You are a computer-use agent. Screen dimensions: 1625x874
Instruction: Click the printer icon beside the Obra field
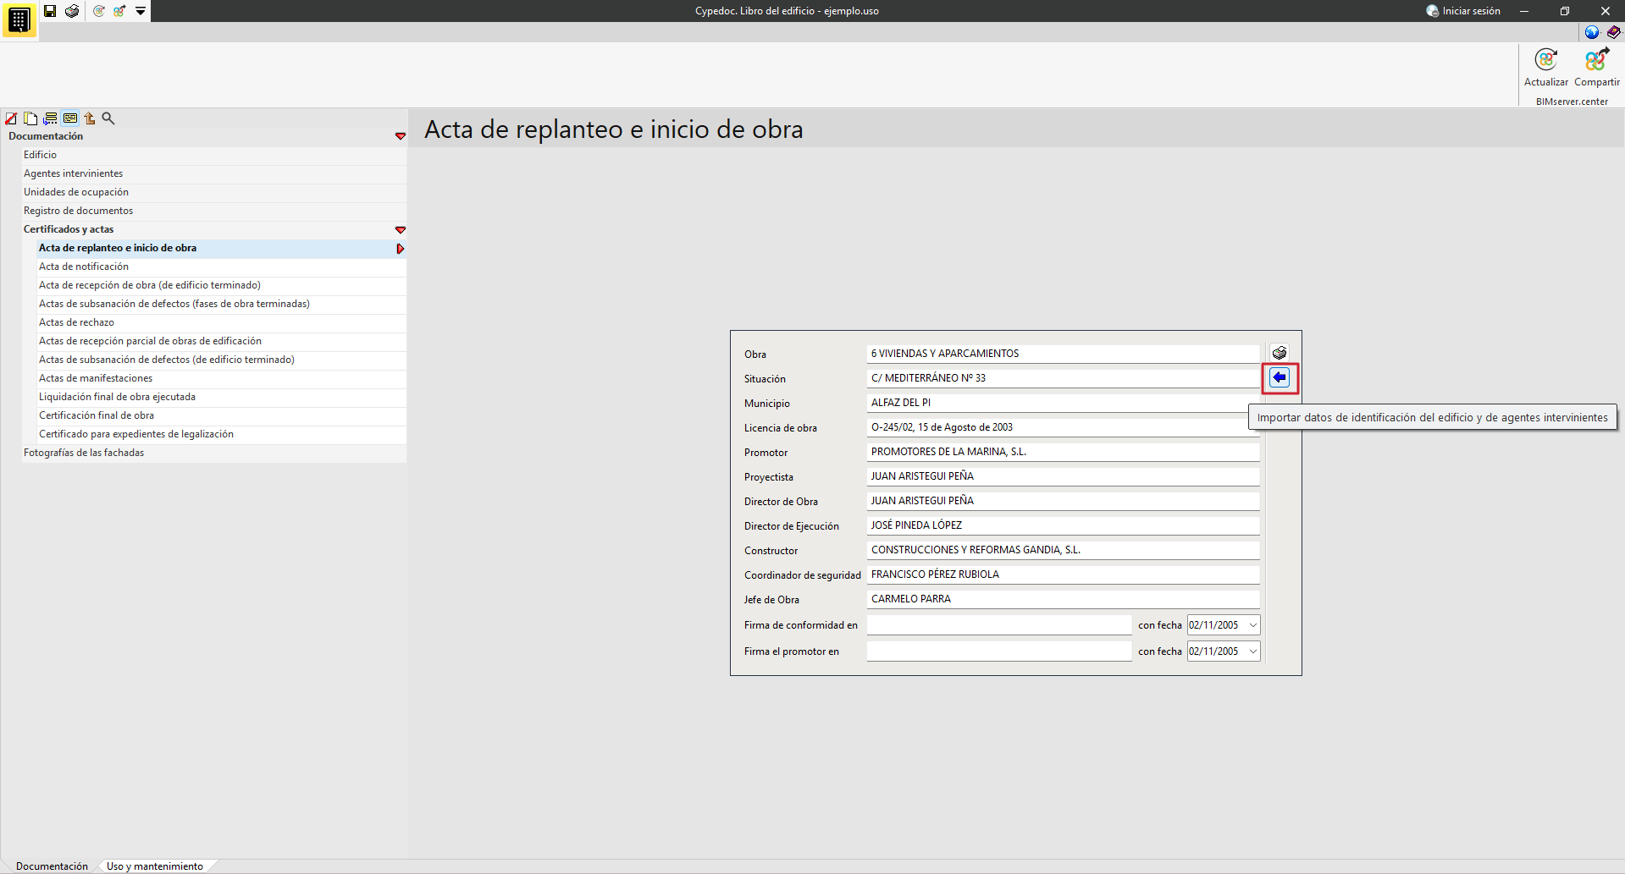coord(1280,353)
